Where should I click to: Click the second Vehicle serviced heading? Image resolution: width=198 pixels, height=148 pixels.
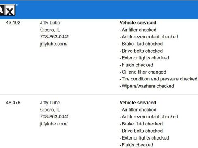[x=138, y=103]
